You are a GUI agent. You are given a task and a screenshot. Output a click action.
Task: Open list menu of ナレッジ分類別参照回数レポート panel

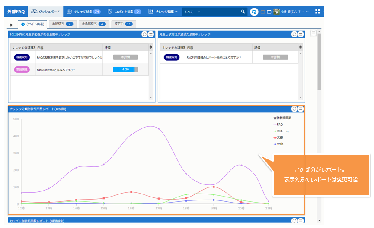300,109
